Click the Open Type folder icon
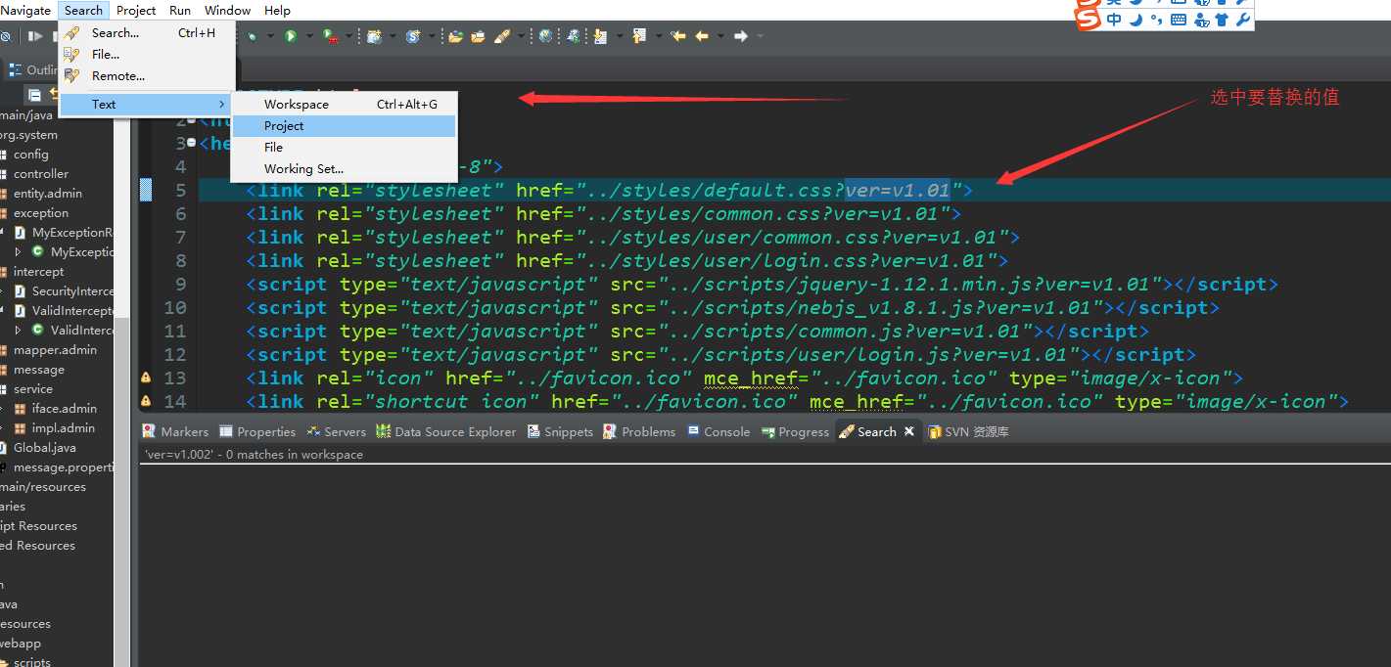Viewport: 1391px width, 667px height. pos(455,36)
